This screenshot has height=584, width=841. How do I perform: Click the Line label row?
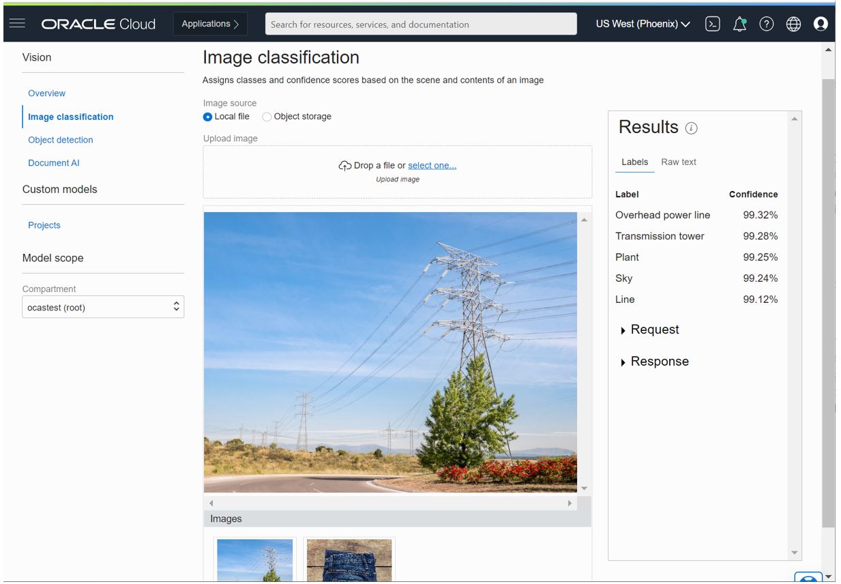[x=696, y=300]
